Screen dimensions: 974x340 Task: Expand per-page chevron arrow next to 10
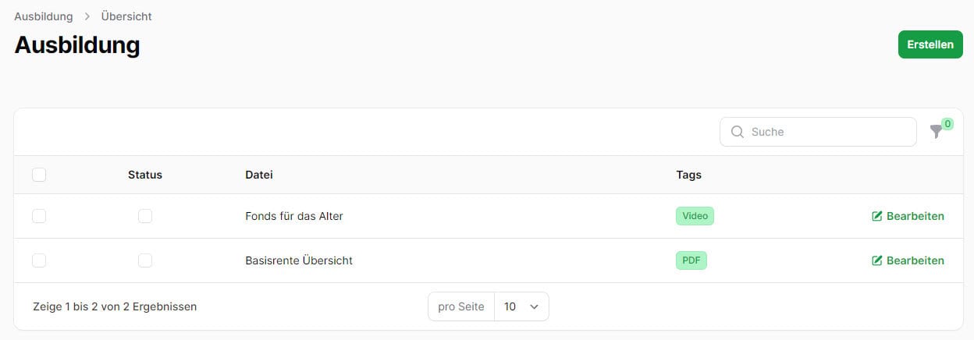pos(535,306)
